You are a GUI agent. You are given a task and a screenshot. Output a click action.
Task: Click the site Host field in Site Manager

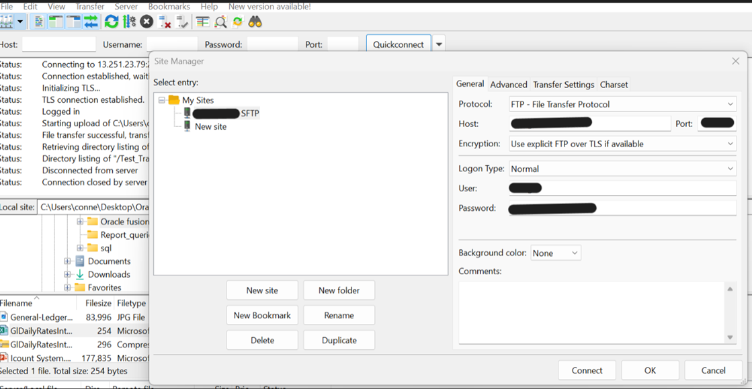[x=589, y=123]
